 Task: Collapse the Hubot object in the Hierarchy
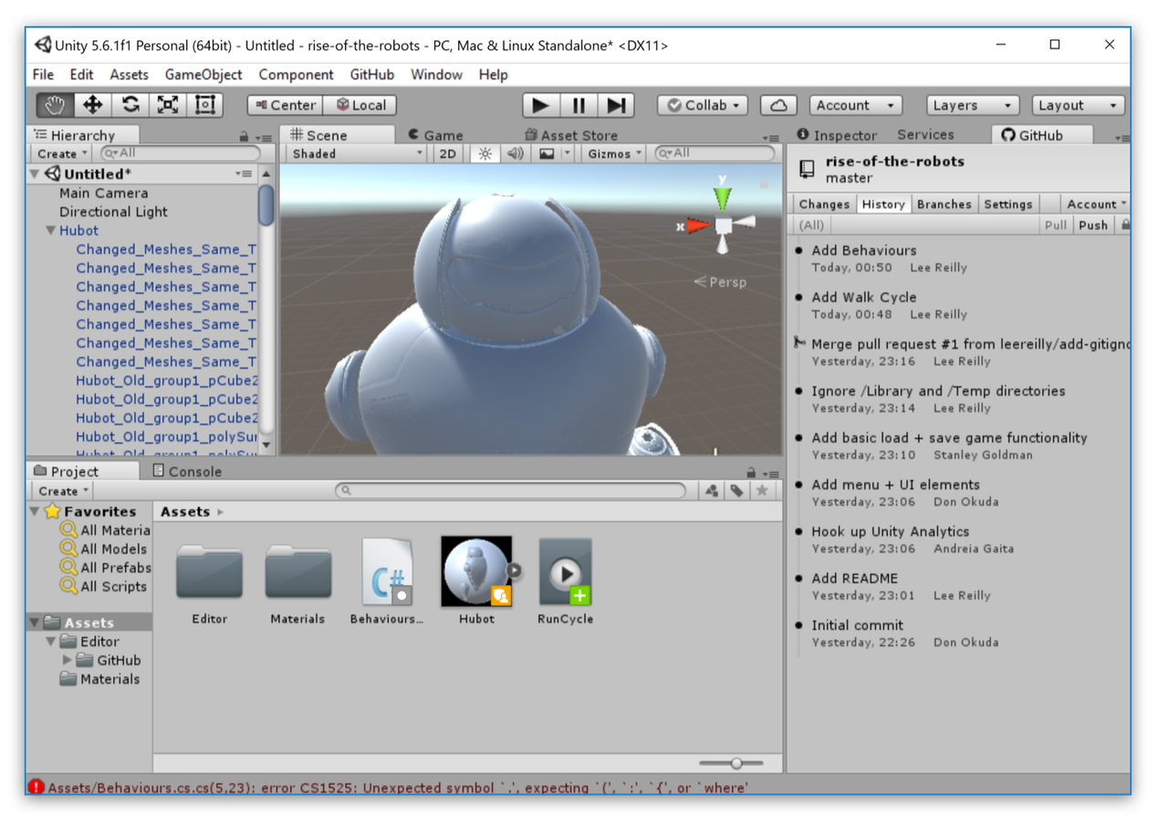pos(49,230)
